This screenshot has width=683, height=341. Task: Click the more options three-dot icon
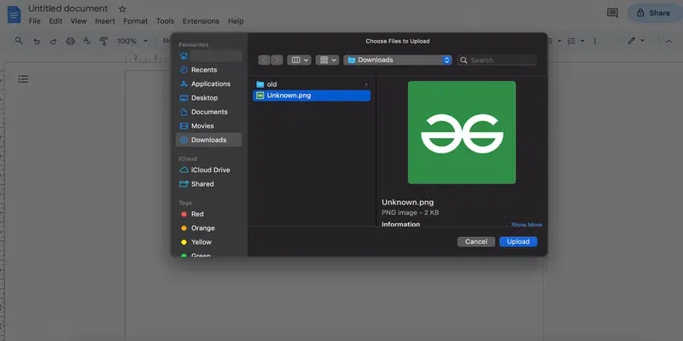coord(594,41)
